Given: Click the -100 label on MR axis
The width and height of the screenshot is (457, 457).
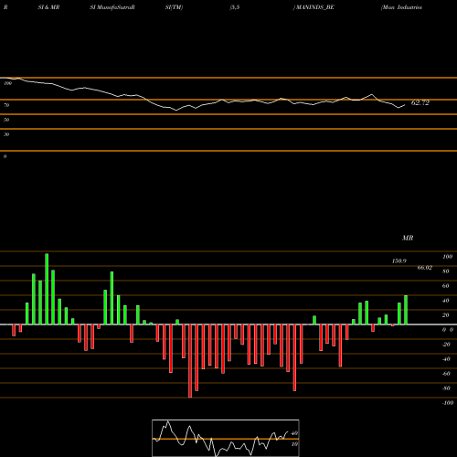Looking at the screenshot, I should 448,403.
